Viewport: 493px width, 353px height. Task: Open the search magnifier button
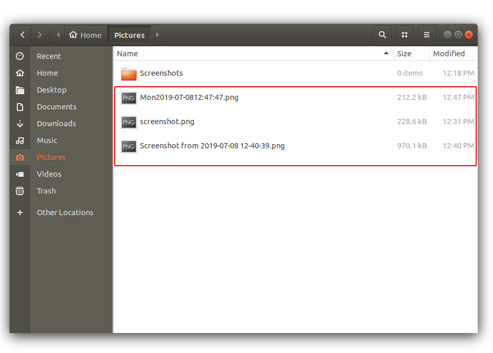[x=383, y=35]
